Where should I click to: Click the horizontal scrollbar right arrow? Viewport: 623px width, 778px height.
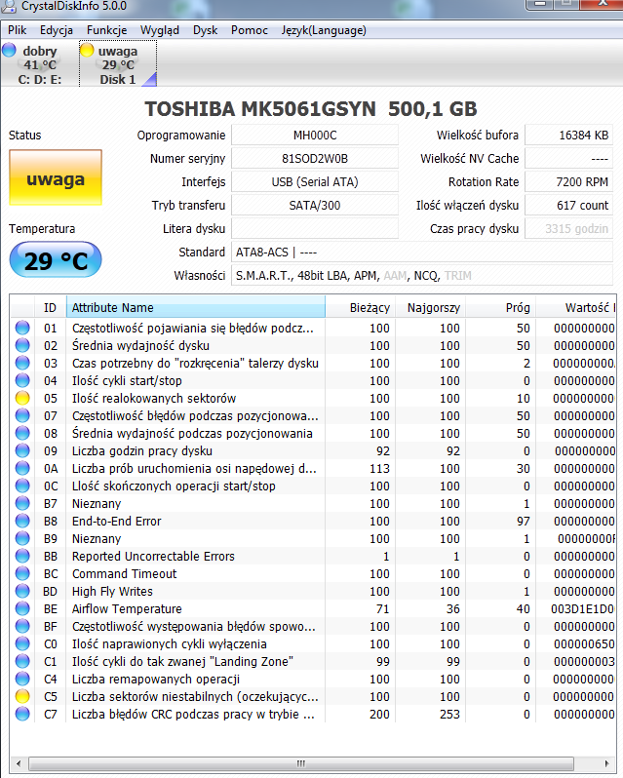tap(606, 763)
